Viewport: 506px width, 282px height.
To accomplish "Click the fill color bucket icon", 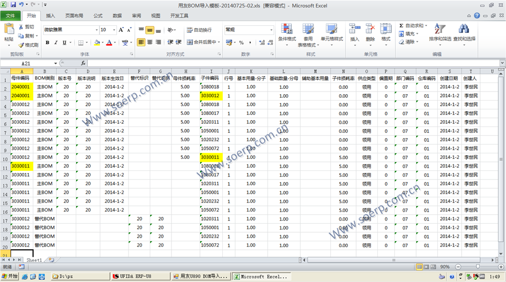I will 97,42.
